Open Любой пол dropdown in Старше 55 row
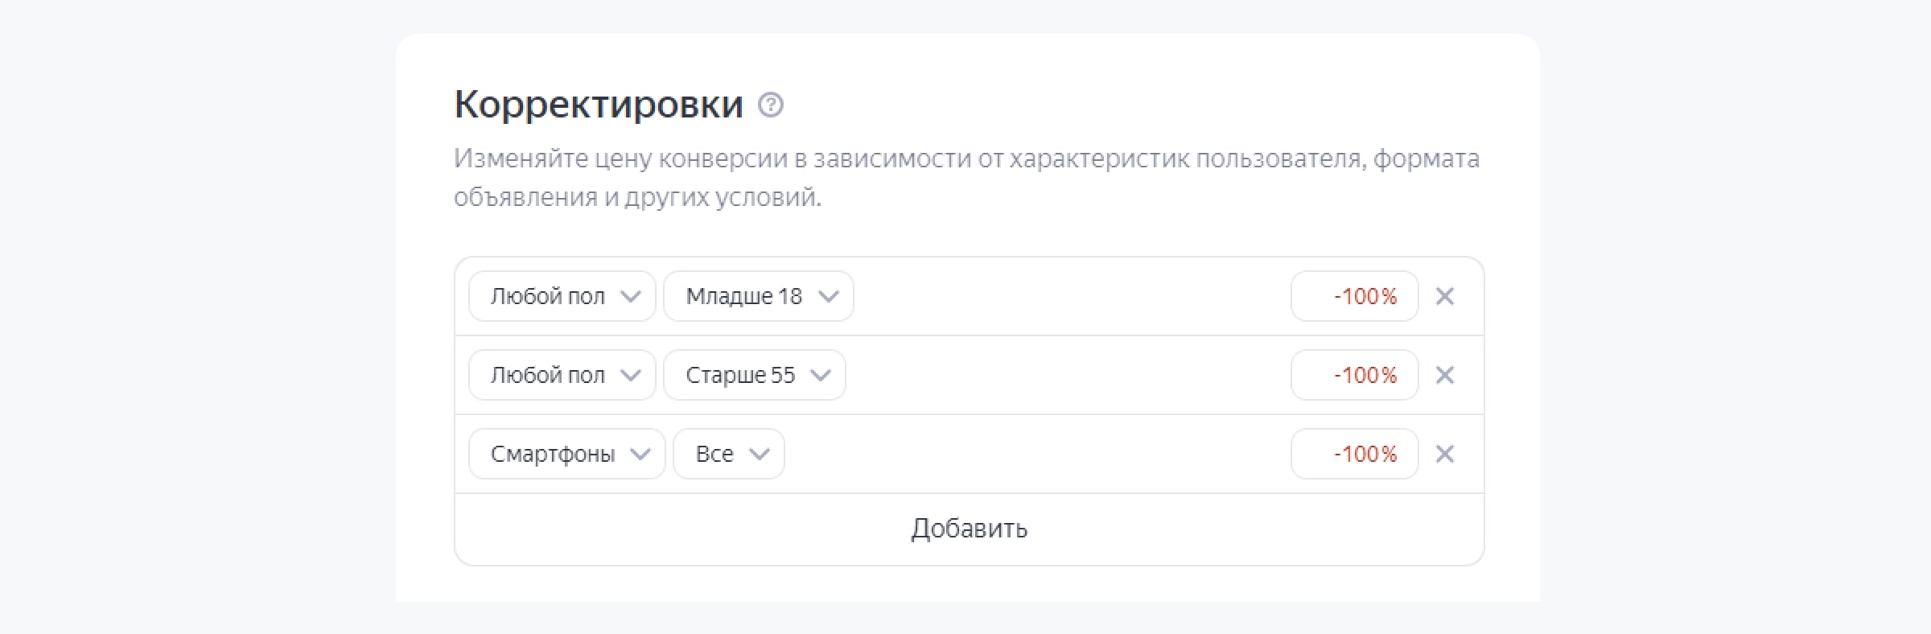This screenshot has width=1931, height=634. click(562, 375)
